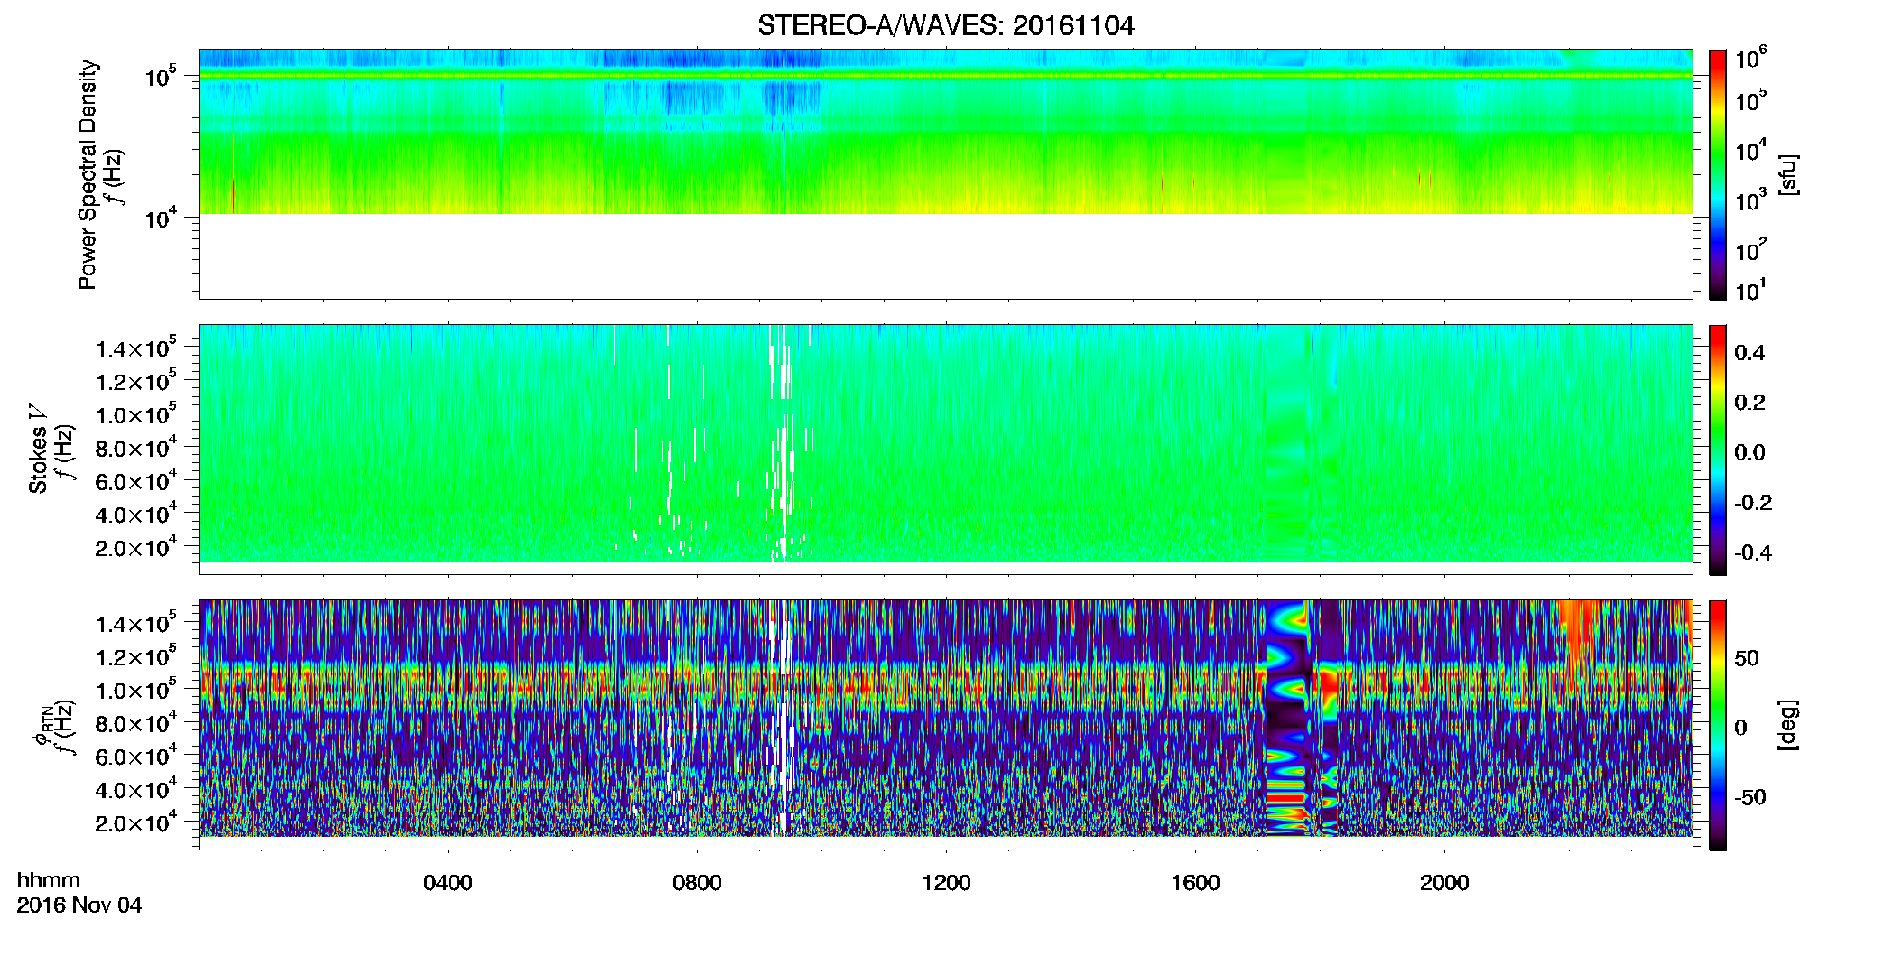The width and height of the screenshot is (1892, 975).
Task: Click 2.0×10^4 tick on φRTN axis
Action: 136,822
